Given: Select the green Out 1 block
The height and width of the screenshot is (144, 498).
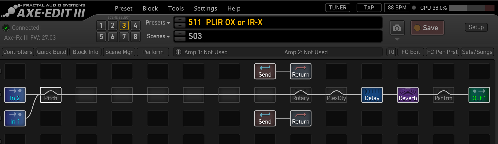Looking at the screenshot, I should 479,95.
